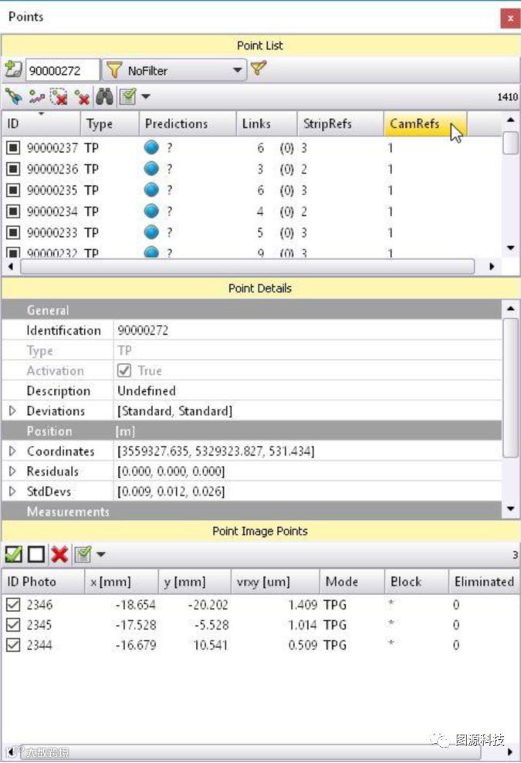Click the Description value Undefined
Viewport: 521px width, 763px height.
147,390
